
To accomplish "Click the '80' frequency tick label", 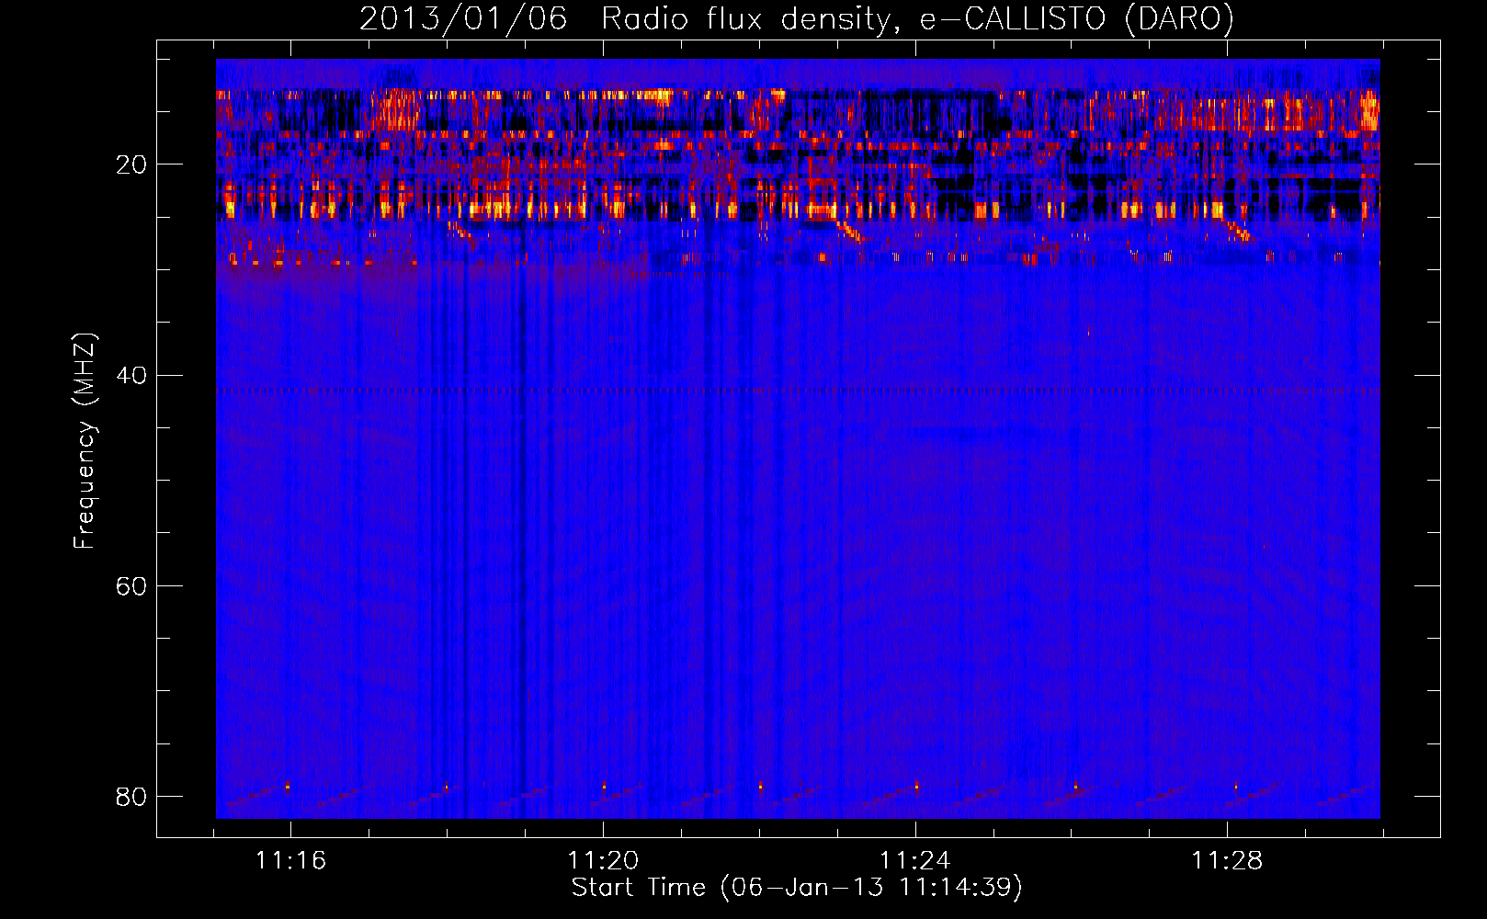I will [131, 796].
